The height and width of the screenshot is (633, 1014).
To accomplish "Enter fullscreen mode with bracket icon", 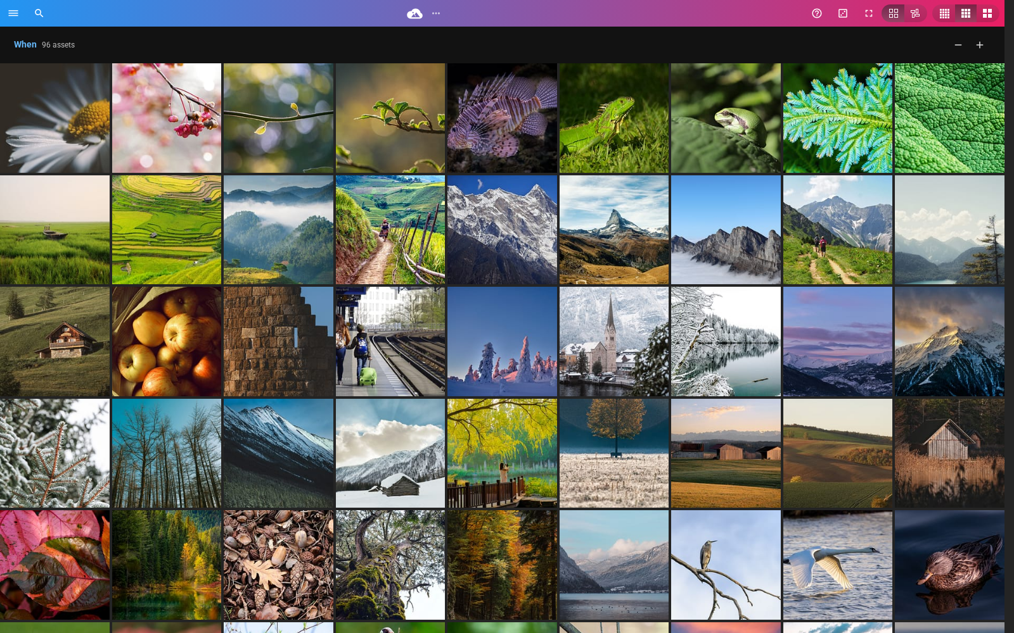I will 869,13.
